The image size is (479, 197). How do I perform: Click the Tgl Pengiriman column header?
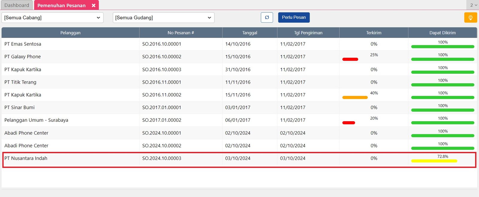[x=308, y=33]
